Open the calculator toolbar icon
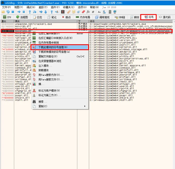175x169 pixels. pyautogui.click(x=110, y=12)
